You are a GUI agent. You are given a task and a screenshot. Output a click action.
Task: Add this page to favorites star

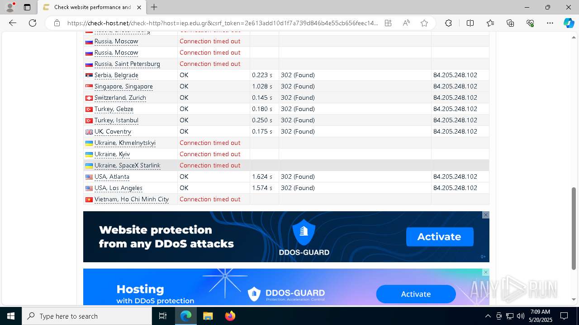click(x=424, y=23)
